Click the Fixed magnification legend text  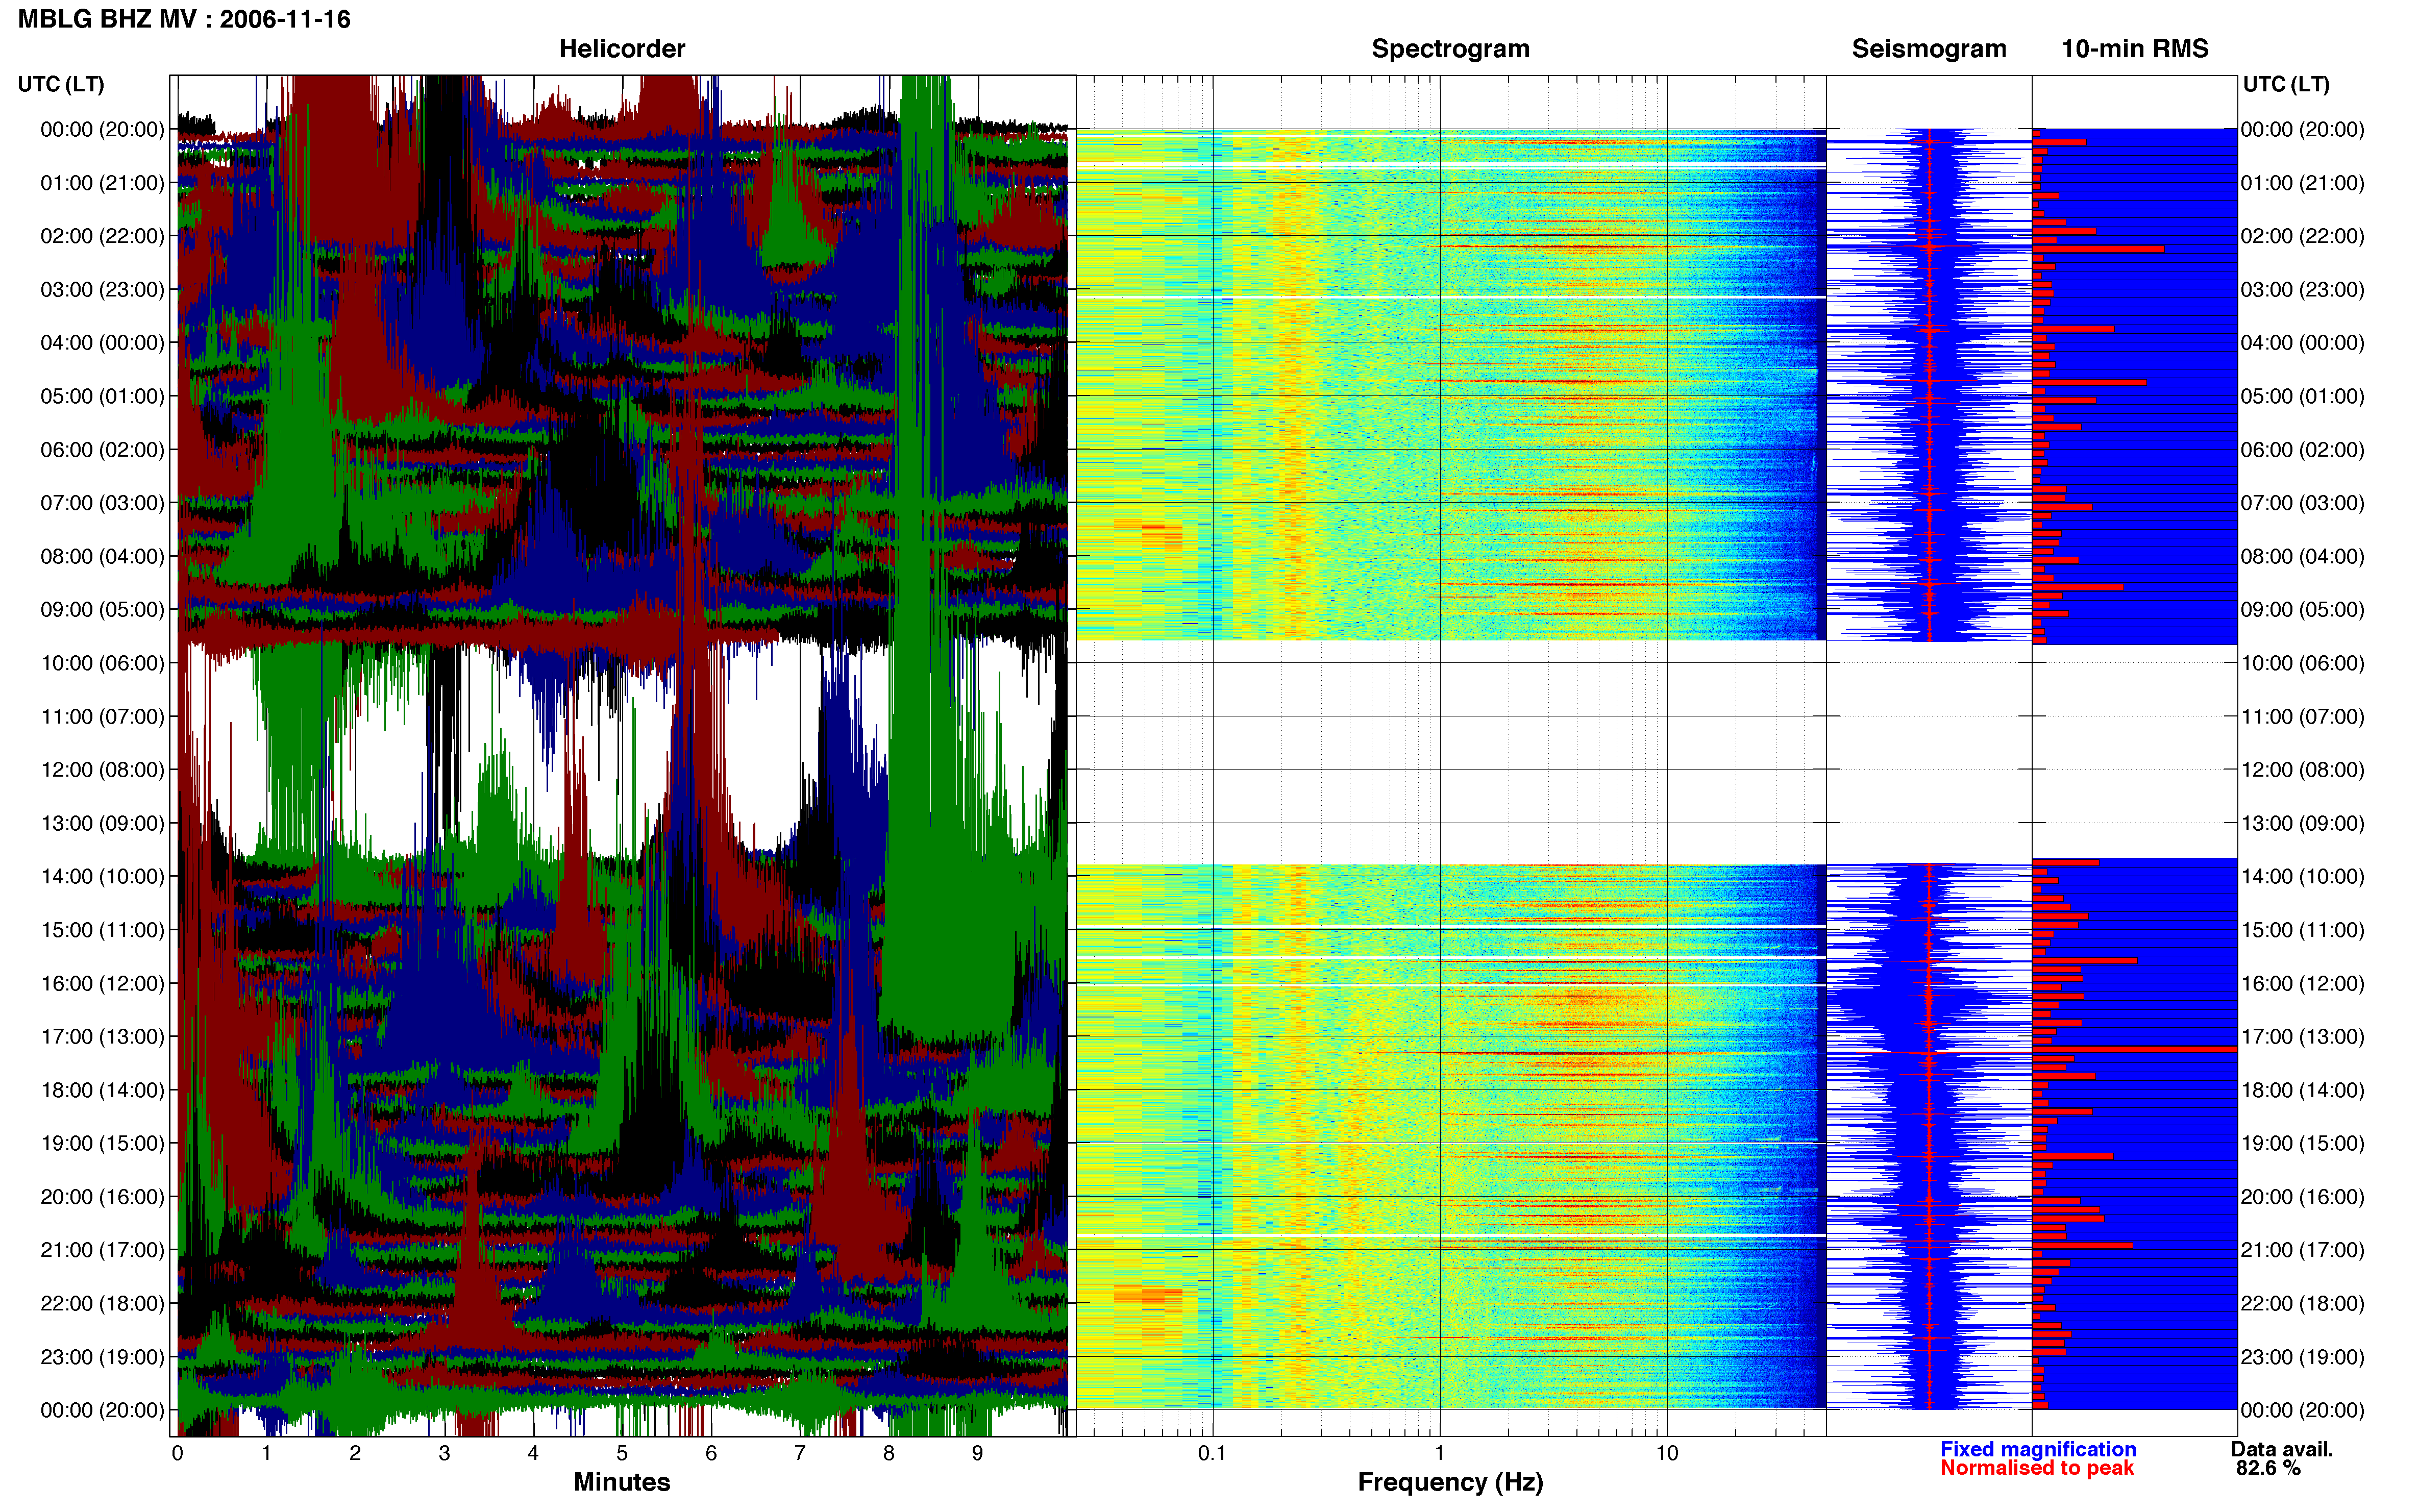click(2037, 1449)
